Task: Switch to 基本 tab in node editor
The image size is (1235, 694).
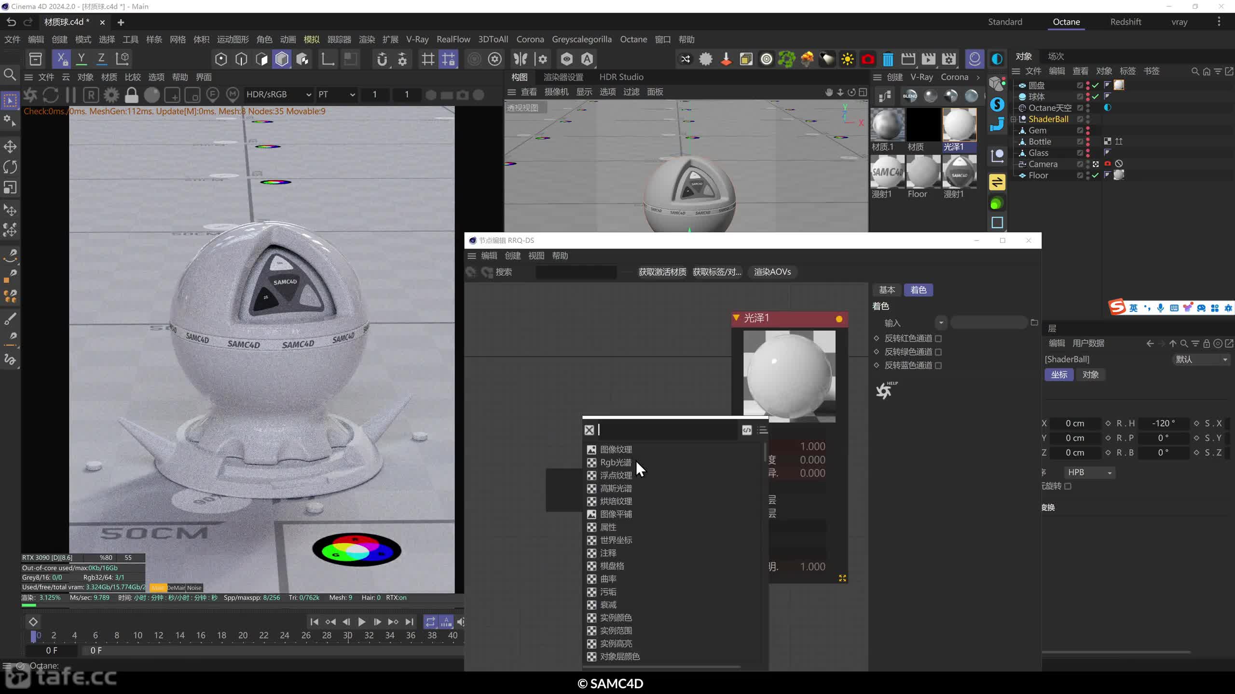Action: [x=887, y=290]
